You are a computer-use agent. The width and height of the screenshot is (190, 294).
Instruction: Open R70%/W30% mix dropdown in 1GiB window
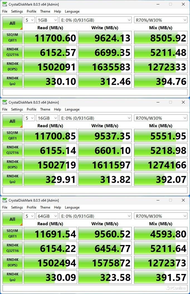click(x=161, y=20)
